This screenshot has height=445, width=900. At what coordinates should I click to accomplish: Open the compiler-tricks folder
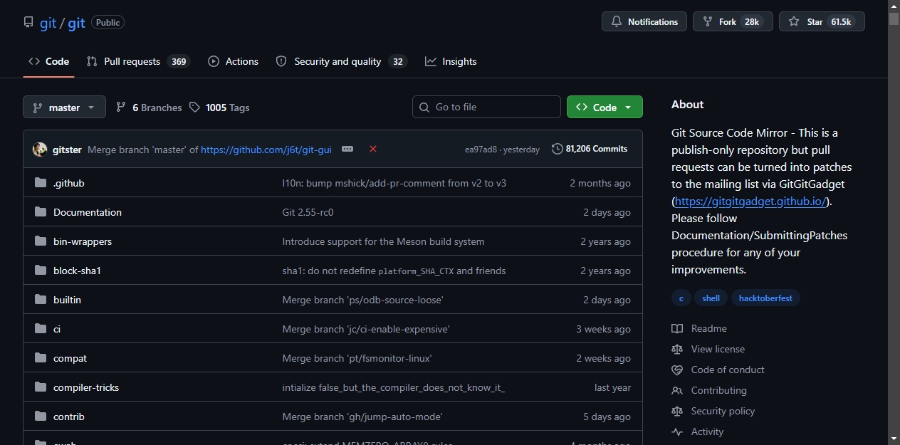[86, 387]
